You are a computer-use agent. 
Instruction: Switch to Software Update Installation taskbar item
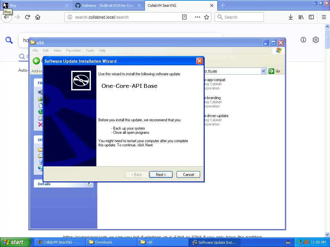point(215,242)
